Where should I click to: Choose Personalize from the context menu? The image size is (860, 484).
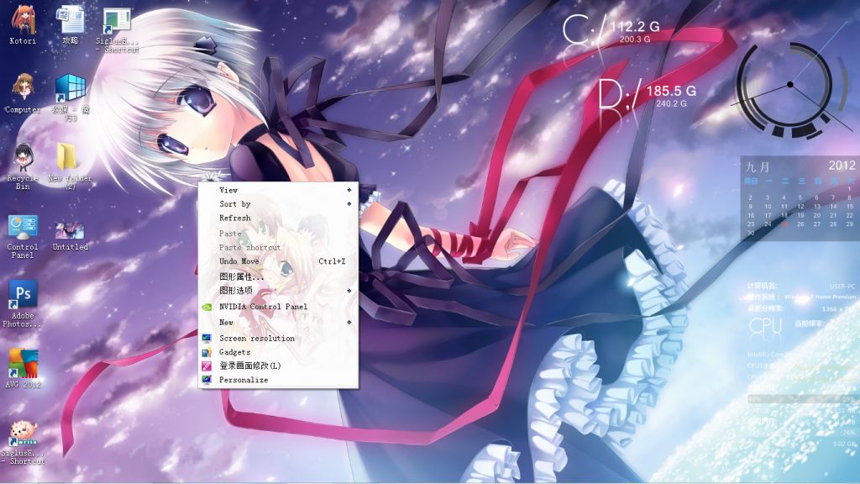click(x=244, y=380)
